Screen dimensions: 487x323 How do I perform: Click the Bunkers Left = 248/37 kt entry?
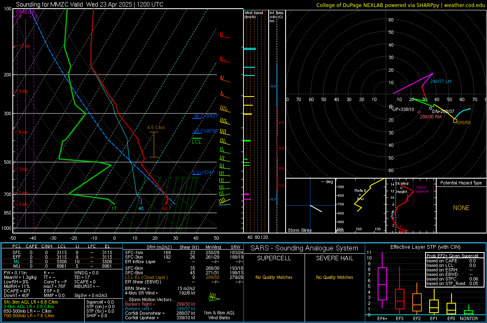pyautogui.click(x=160, y=309)
